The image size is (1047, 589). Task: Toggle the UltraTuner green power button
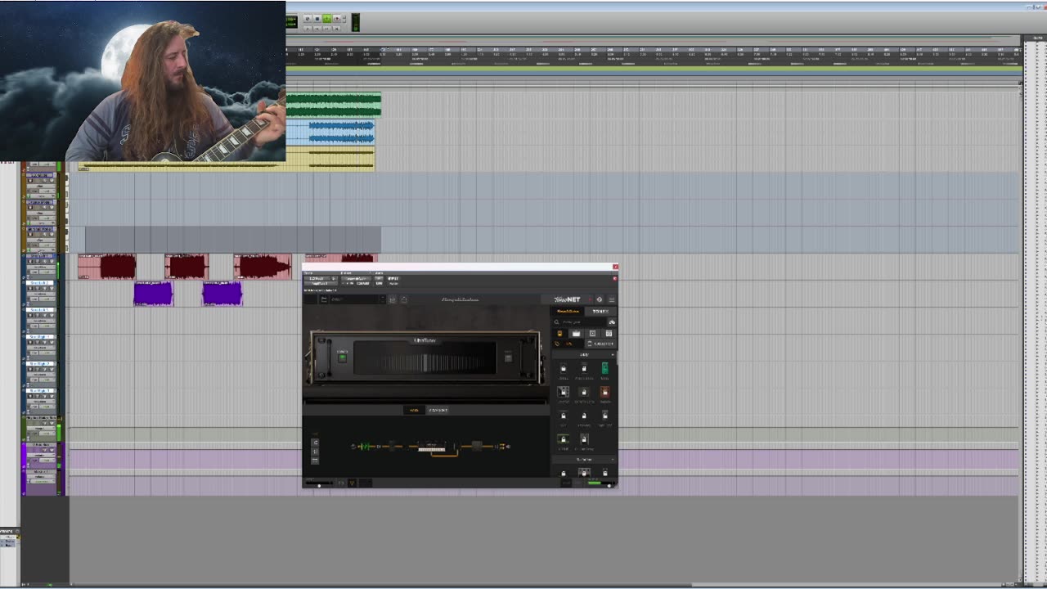pyautogui.click(x=343, y=357)
